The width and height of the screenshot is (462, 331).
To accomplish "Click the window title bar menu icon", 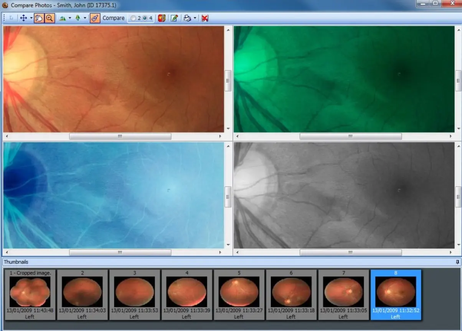I will pos(4,5).
